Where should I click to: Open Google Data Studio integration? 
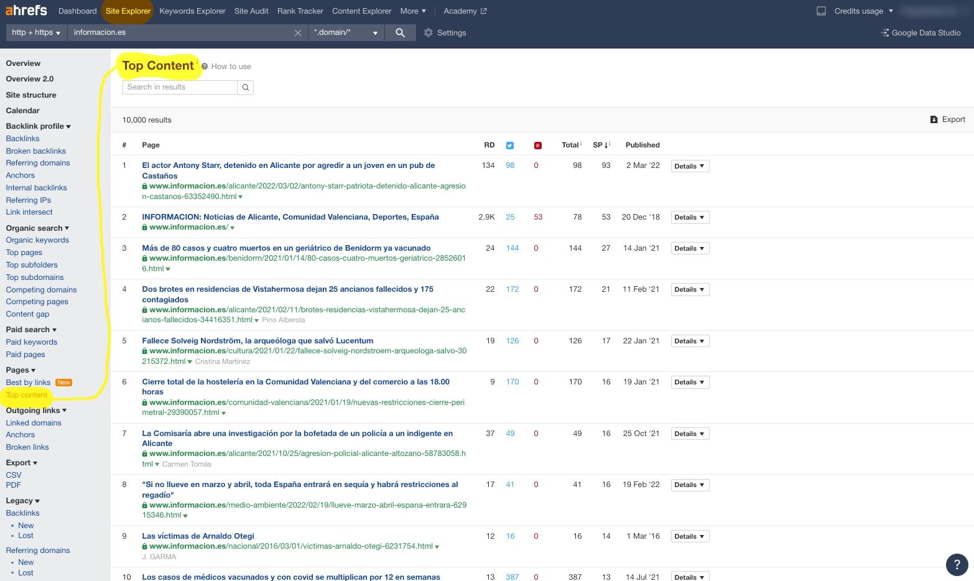[x=921, y=32]
